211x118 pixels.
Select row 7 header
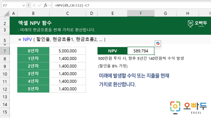pyautogui.click(x=5, y=51)
